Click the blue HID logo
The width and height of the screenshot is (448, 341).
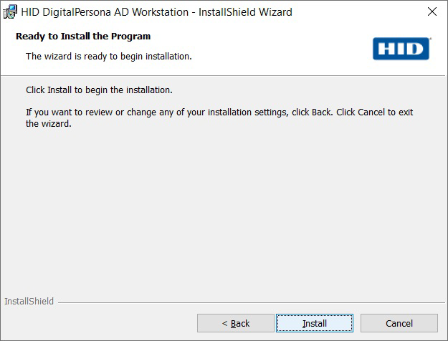(x=401, y=49)
